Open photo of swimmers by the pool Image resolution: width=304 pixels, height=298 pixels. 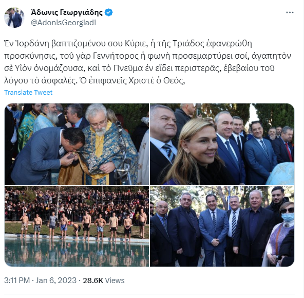pos(77,226)
